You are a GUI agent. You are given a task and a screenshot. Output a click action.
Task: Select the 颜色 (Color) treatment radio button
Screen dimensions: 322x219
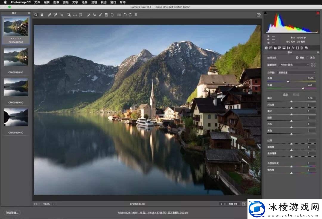297,57
